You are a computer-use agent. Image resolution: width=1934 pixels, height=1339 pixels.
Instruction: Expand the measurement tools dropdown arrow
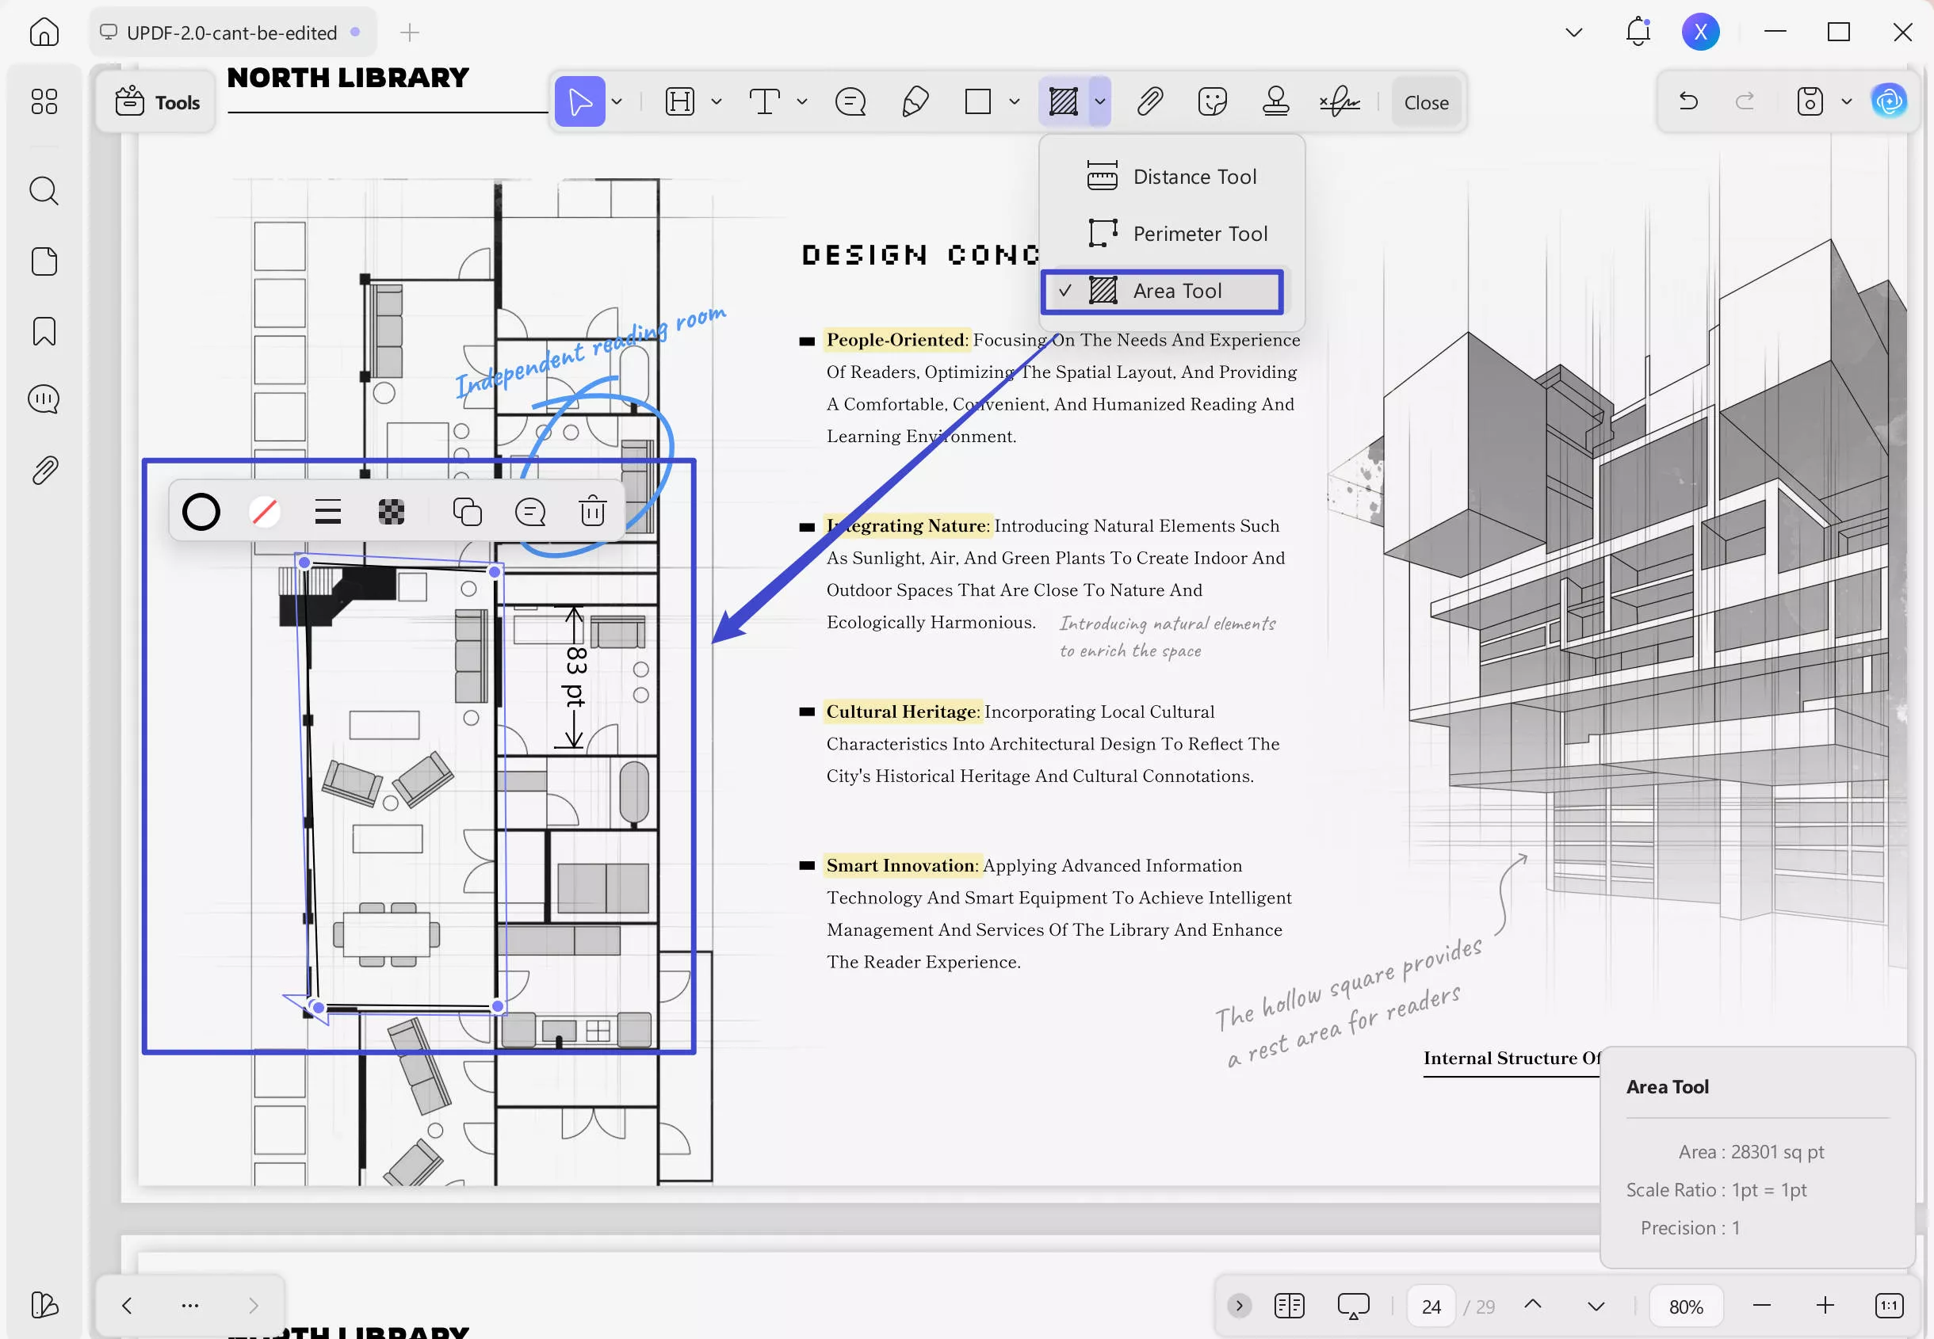click(1100, 101)
